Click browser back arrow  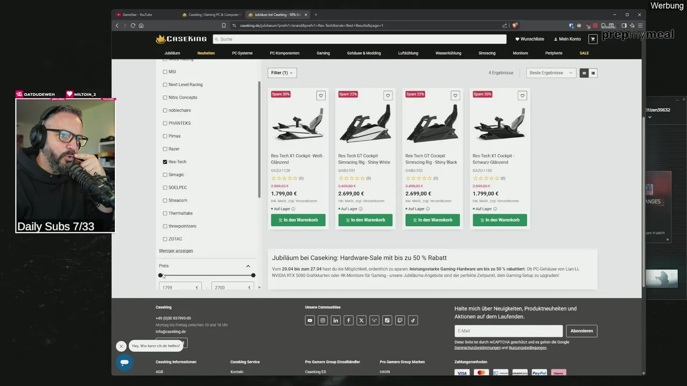click(x=117, y=25)
